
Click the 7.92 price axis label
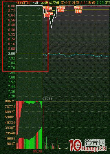[12, 58]
